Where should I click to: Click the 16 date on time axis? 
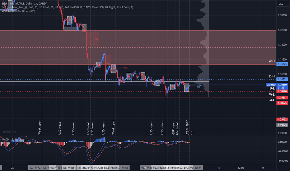pyautogui.click(x=219, y=168)
